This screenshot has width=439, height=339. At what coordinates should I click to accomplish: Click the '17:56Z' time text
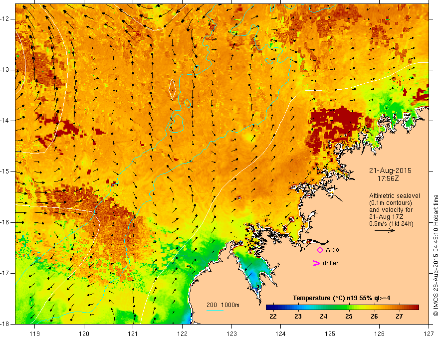point(388,178)
